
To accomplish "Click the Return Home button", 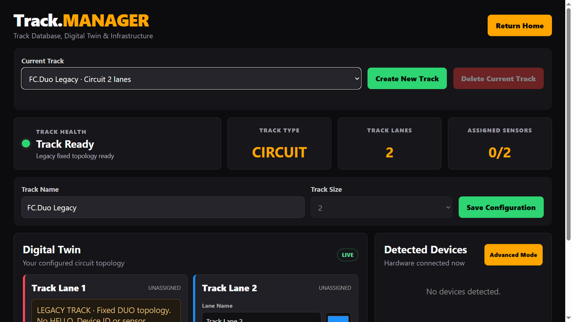I will (519, 26).
